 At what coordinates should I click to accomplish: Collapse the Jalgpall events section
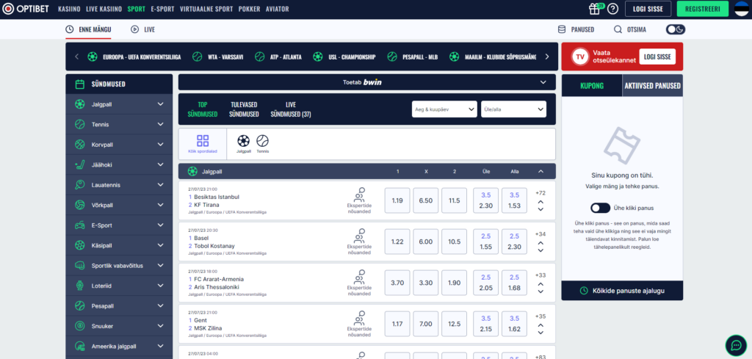point(540,171)
